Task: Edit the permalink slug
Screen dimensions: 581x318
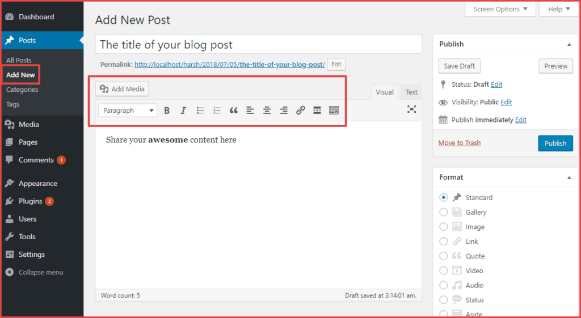Action: click(336, 65)
